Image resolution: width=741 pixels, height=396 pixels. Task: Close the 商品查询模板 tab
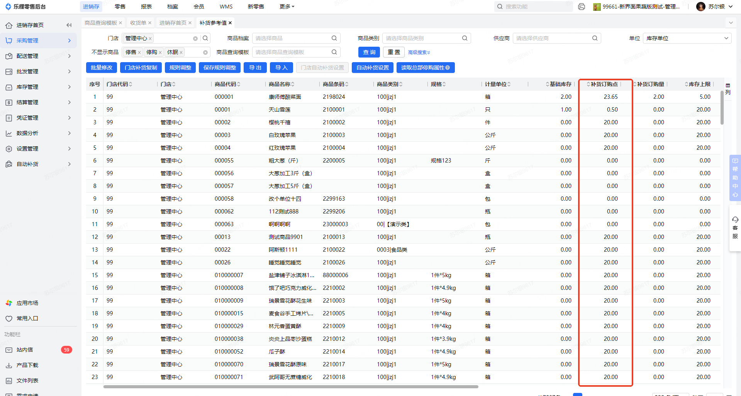click(120, 23)
